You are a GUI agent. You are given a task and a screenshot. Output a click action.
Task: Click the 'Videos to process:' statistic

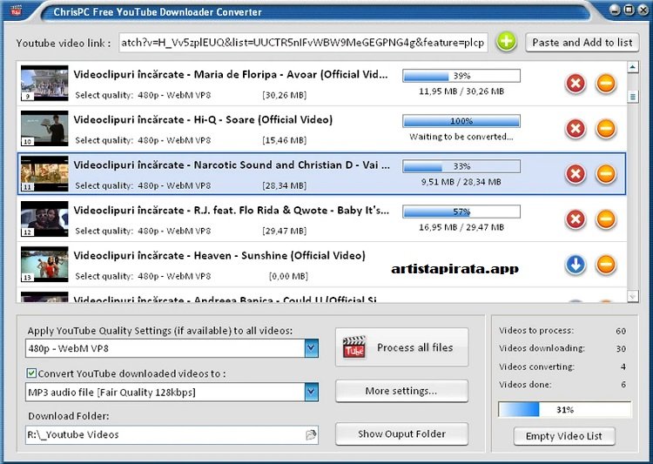pos(536,330)
